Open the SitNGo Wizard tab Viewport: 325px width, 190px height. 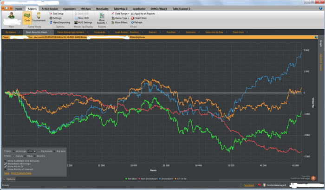pos(159,9)
